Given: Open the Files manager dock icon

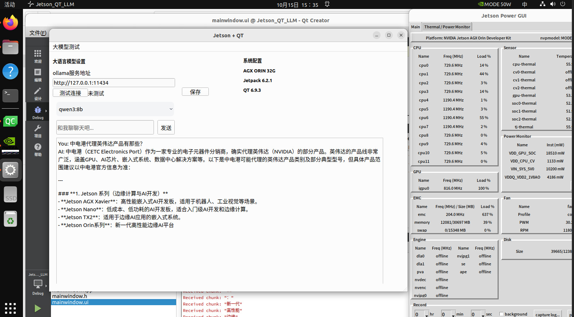Looking at the screenshot, I should (x=10, y=47).
